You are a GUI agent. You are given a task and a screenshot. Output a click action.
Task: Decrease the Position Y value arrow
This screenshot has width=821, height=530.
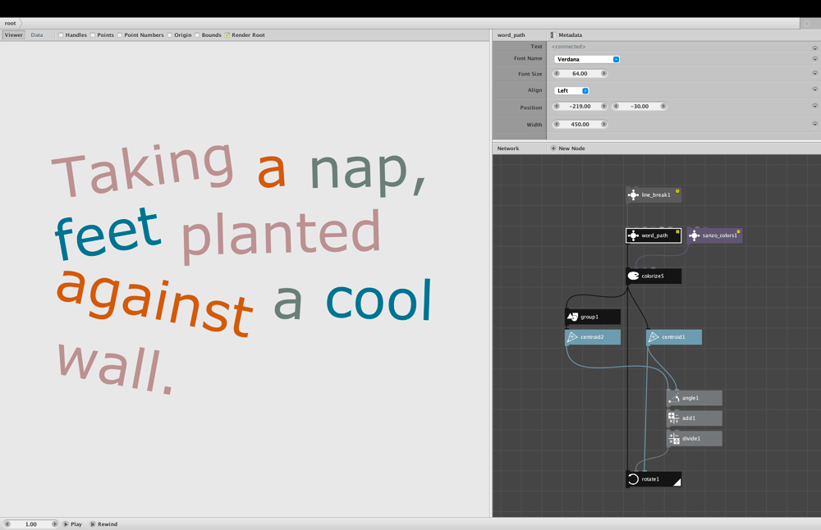[x=617, y=106]
